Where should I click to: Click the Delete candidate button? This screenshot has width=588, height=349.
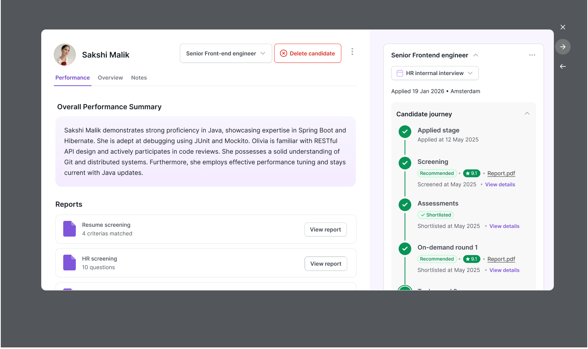click(308, 53)
